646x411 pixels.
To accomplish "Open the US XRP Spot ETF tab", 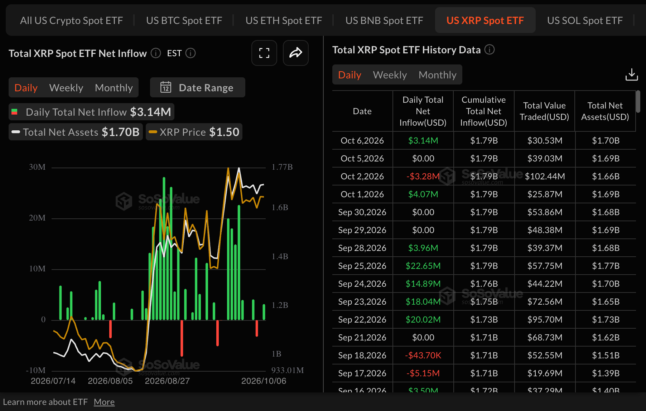I will click(485, 20).
